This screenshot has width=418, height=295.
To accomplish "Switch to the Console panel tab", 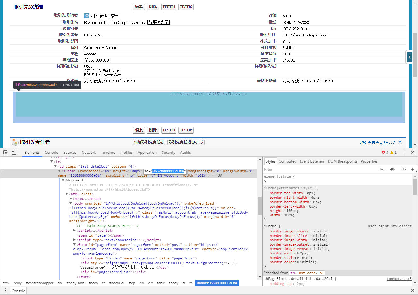I will click(x=51, y=153).
